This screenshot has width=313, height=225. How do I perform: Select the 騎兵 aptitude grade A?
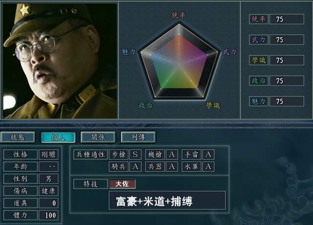pos(135,166)
